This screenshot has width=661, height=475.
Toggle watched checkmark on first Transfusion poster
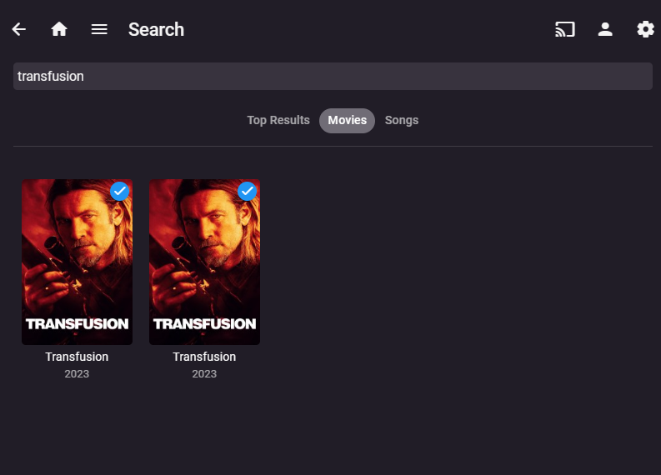tap(120, 192)
